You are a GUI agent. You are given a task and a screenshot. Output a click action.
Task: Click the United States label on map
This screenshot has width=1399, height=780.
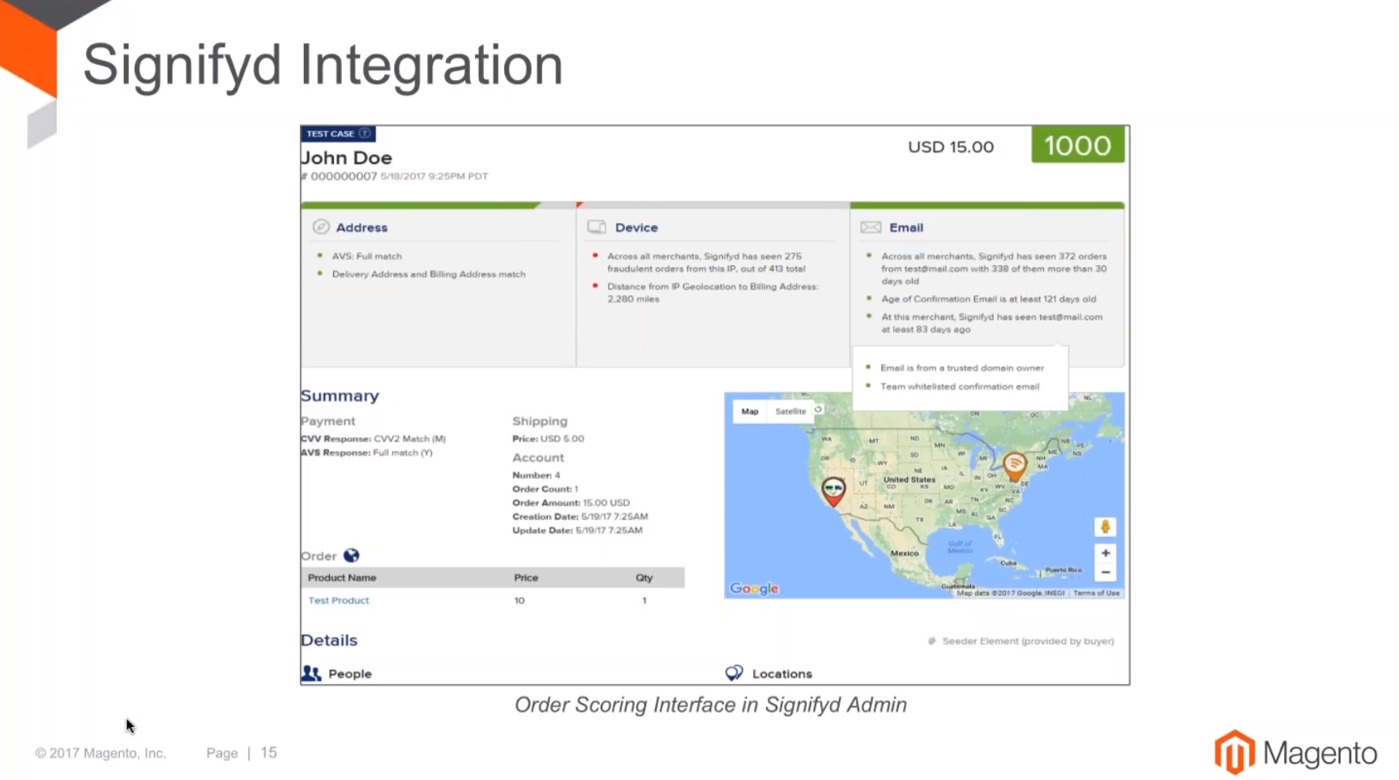coord(909,479)
